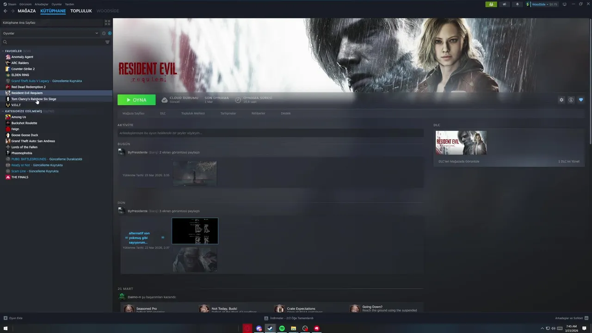Viewport: 592px width, 333px height.
Task: Collapse the FAVORİLER category
Action: pyautogui.click(x=3, y=51)
